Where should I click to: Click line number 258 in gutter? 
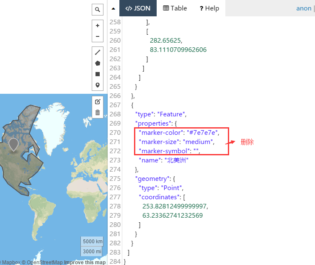coord(115,22)
